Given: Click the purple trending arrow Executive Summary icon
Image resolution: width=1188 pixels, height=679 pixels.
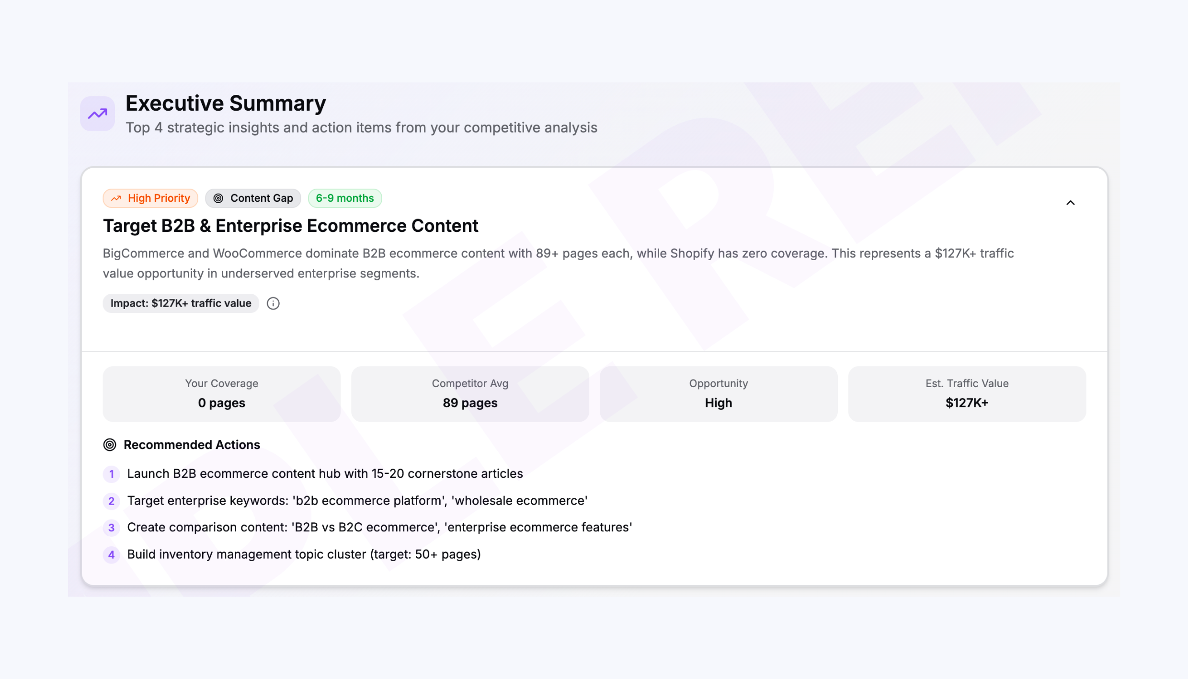Looking at the screenshot, I should 97,114.
